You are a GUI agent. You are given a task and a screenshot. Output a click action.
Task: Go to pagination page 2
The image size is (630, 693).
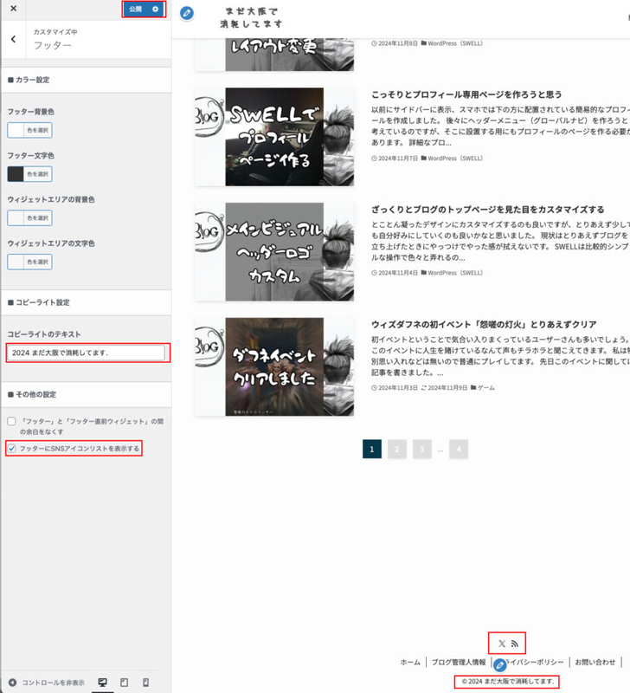tap(397, 449)
